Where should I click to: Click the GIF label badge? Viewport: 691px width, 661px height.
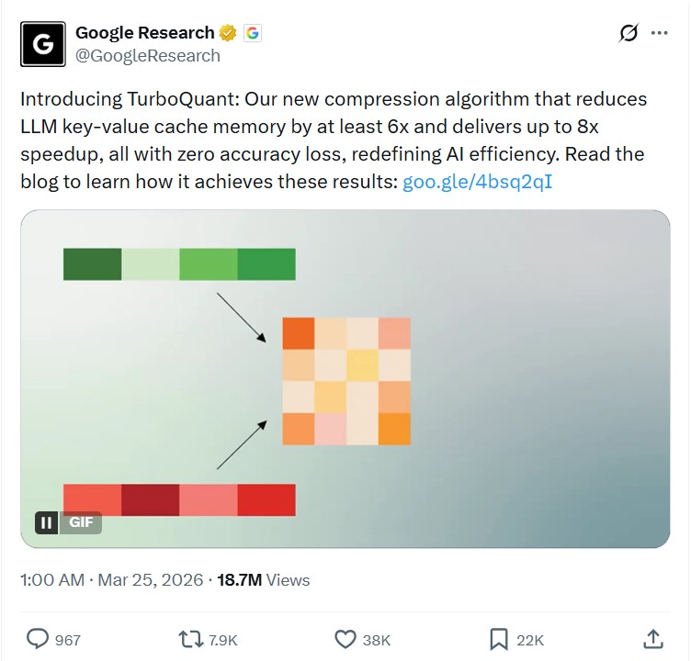79,522
